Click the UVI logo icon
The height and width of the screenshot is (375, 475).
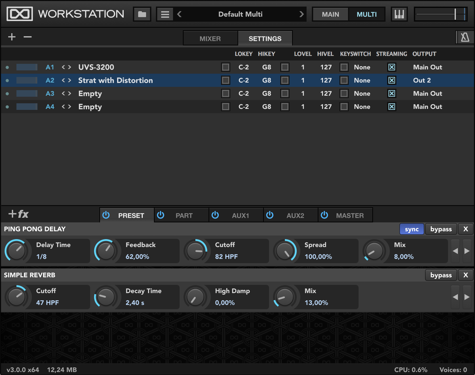point(20,14)
